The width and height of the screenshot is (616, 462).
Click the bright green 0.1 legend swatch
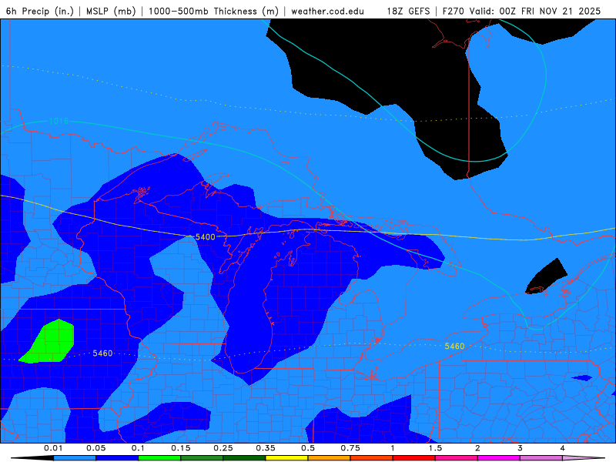click(x=159, y=458)
